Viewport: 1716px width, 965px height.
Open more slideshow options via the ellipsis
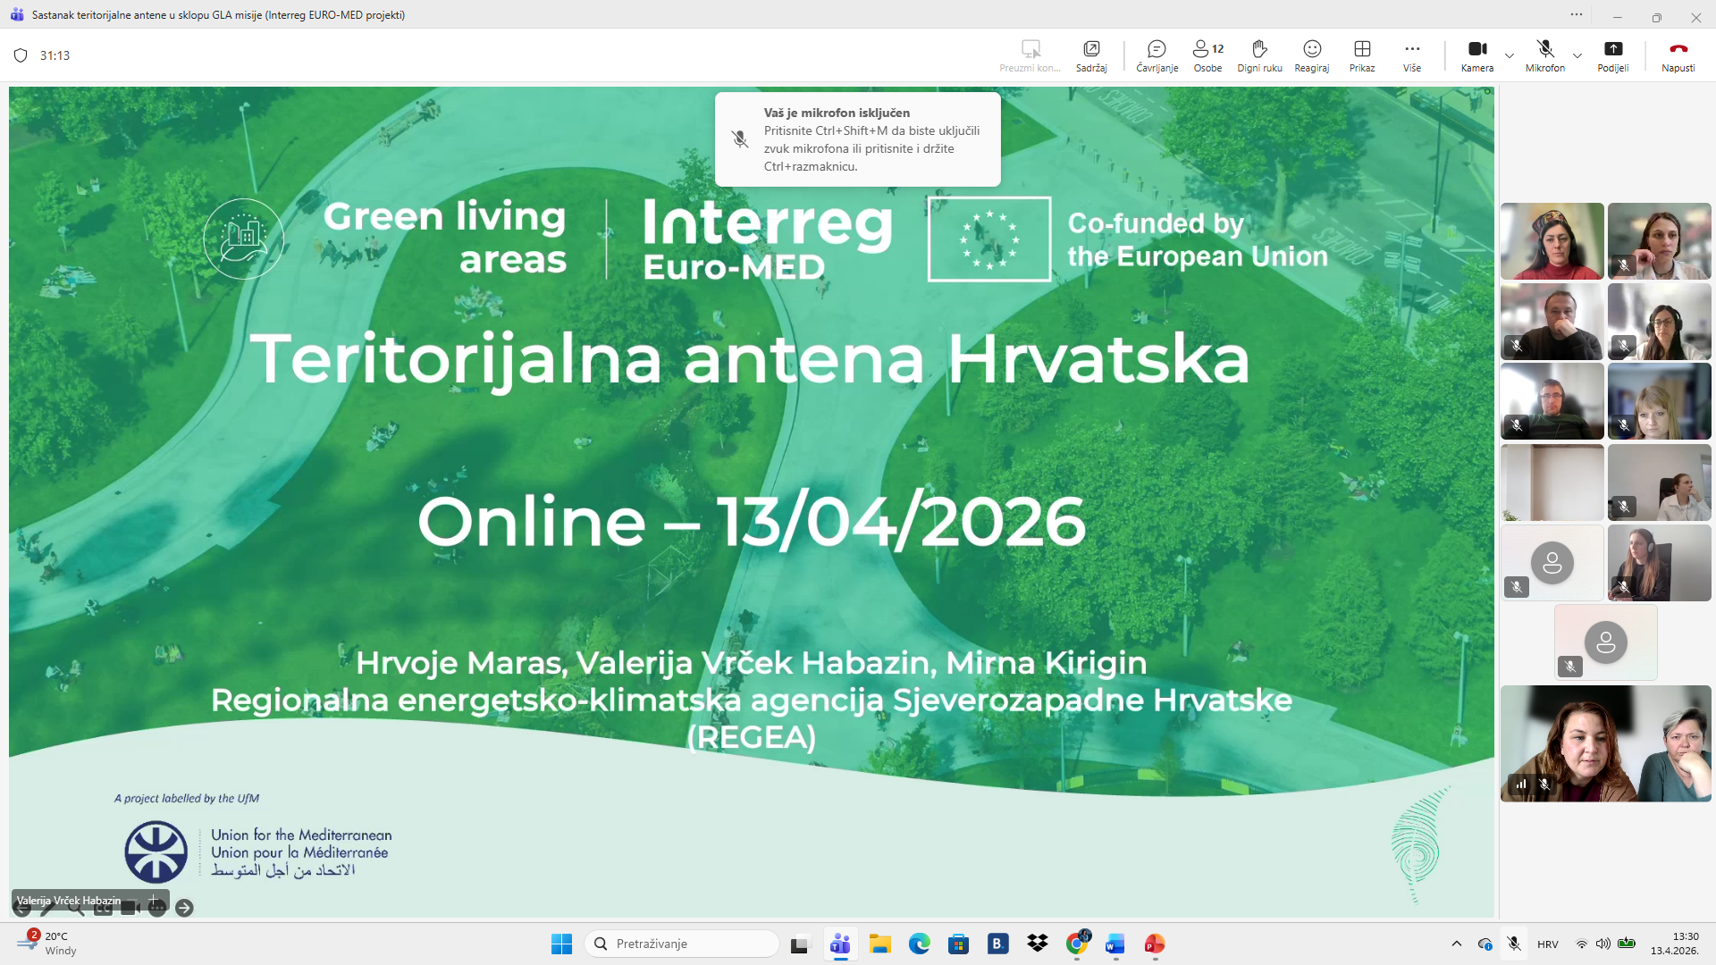(157, 909)
